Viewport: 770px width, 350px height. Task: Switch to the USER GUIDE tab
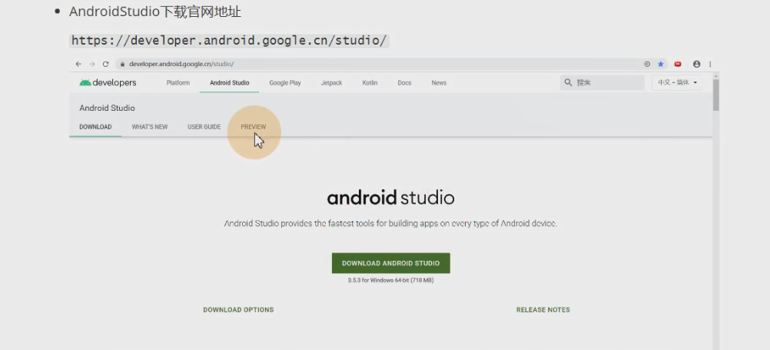tap(204, 127)
